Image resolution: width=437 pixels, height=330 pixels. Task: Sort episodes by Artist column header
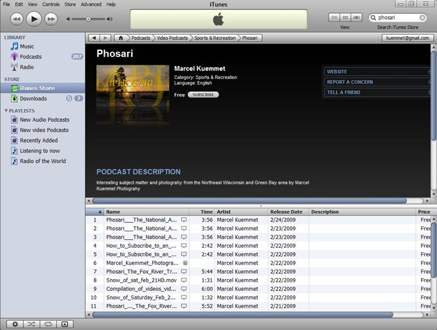[241, 212]
